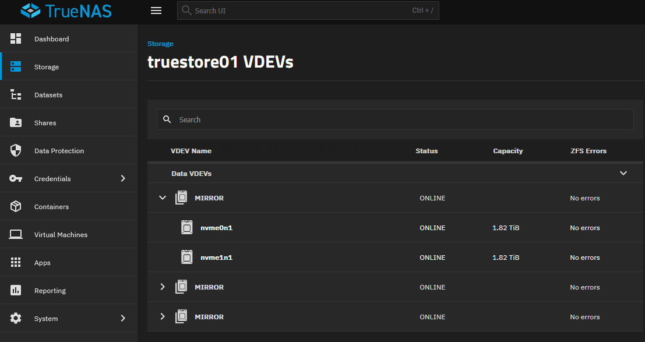645x342 pixels.
Task: Click VDEV Name column header
Action: click(191, 151)
